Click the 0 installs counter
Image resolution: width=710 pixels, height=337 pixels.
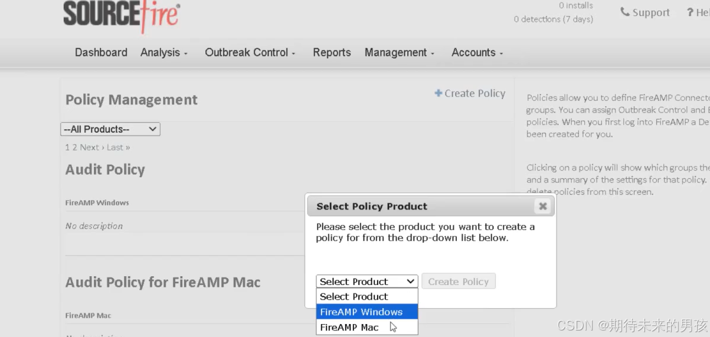click(576, 5)
